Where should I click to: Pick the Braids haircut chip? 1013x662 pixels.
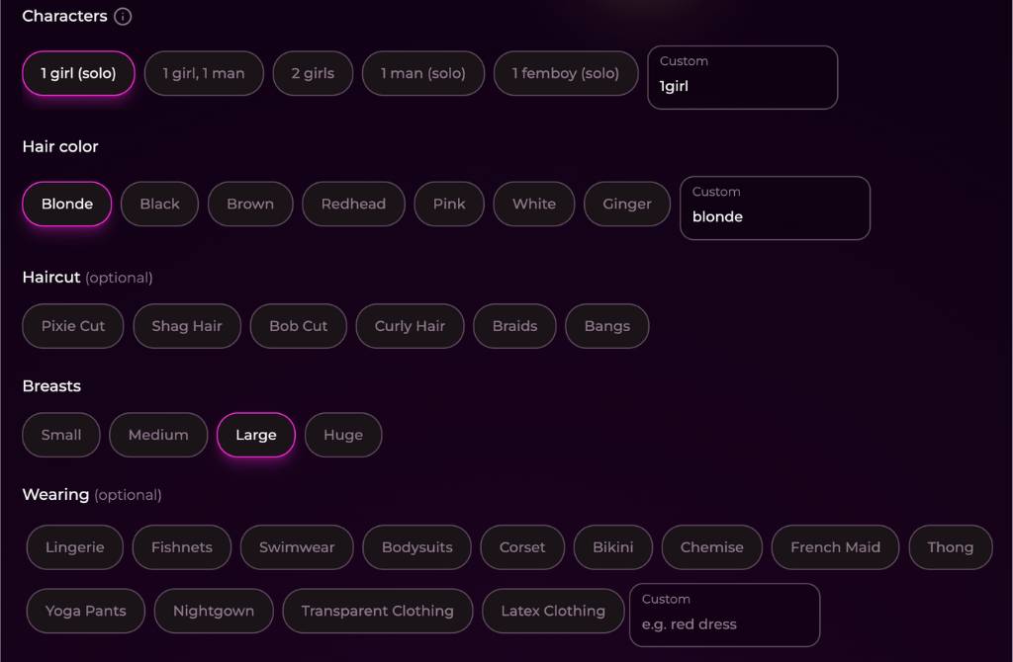(x=514, y=326)
